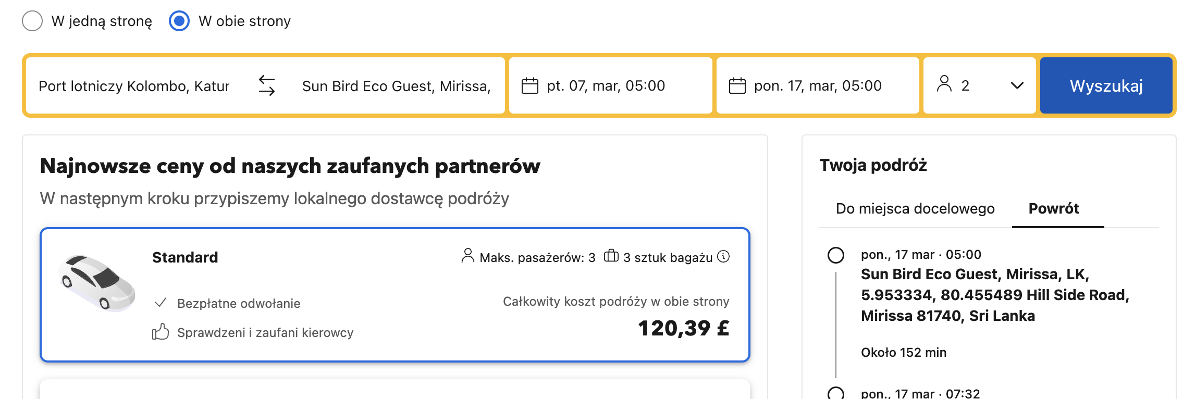This screenshot has width=1183, height=399.
Task: Swap pickup and destination with arrows icon
Action: [267, 85]
